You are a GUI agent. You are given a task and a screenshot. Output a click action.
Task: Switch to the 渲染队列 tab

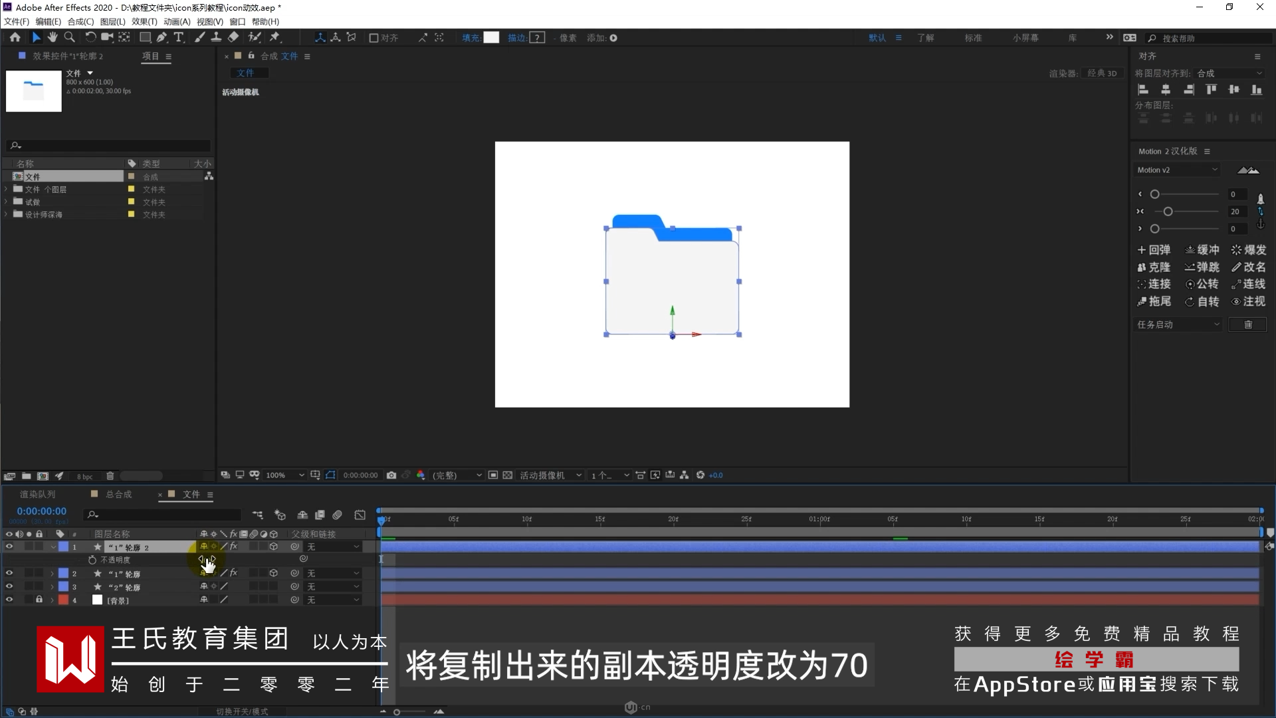[37, 494]
